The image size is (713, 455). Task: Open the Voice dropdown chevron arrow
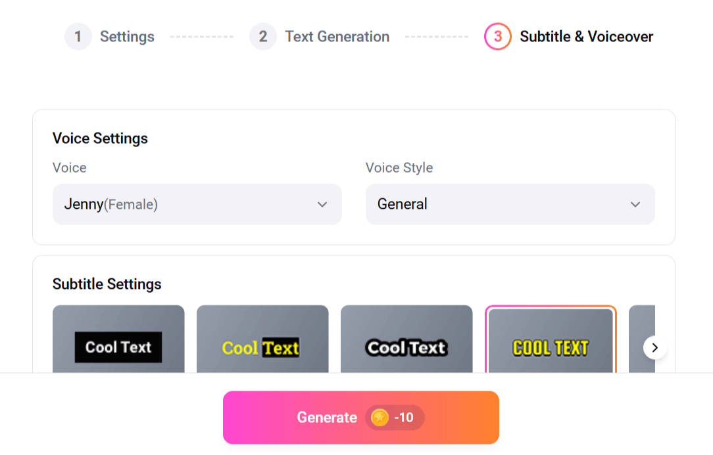(x=322, y=204)
